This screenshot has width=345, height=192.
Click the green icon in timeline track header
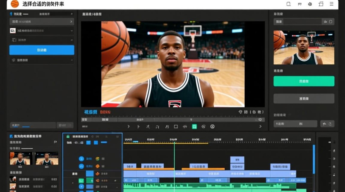click(x=68, y=137)
